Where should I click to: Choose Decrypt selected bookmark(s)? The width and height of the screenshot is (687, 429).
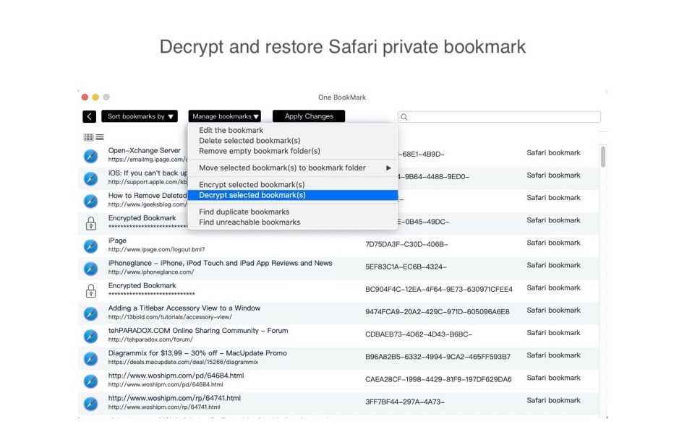coord(293,195)
